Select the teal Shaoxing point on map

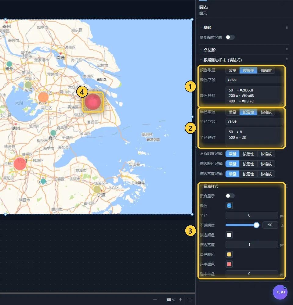click(43, 181)
